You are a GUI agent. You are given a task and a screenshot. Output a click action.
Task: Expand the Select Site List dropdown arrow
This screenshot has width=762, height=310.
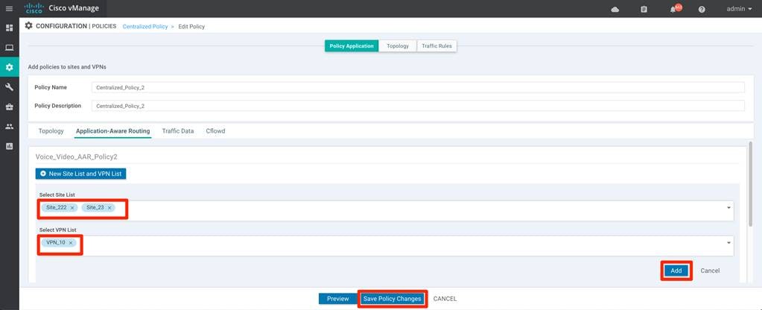click(728, 207)
